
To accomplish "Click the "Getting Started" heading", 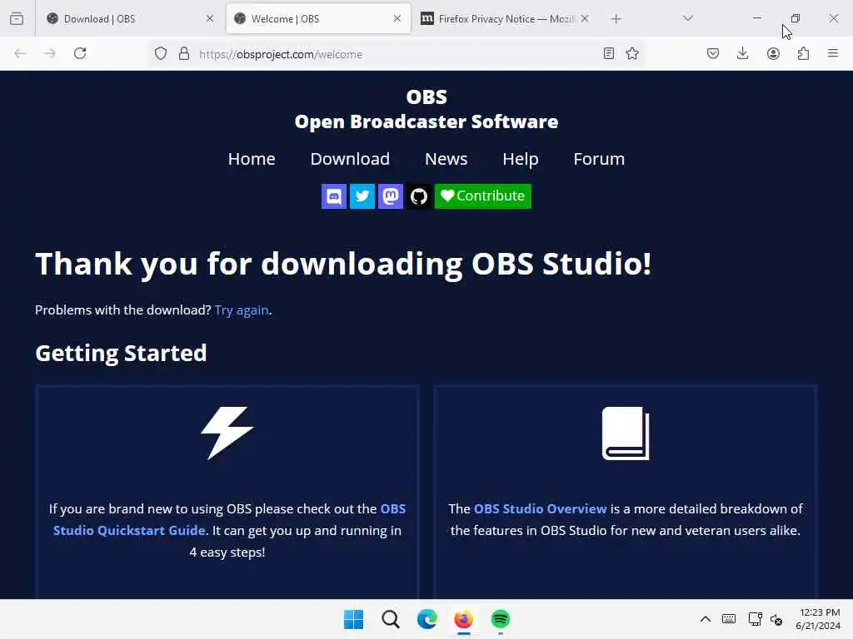I will (x=121, y=353).
